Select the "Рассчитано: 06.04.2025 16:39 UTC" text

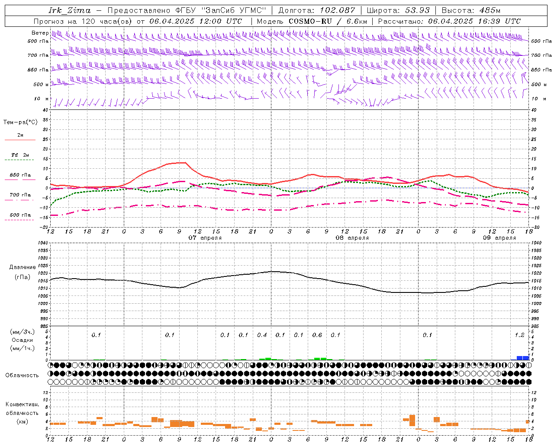coord(449,21)
